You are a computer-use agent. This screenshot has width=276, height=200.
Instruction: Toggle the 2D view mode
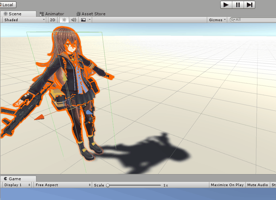tap(53, 20)
